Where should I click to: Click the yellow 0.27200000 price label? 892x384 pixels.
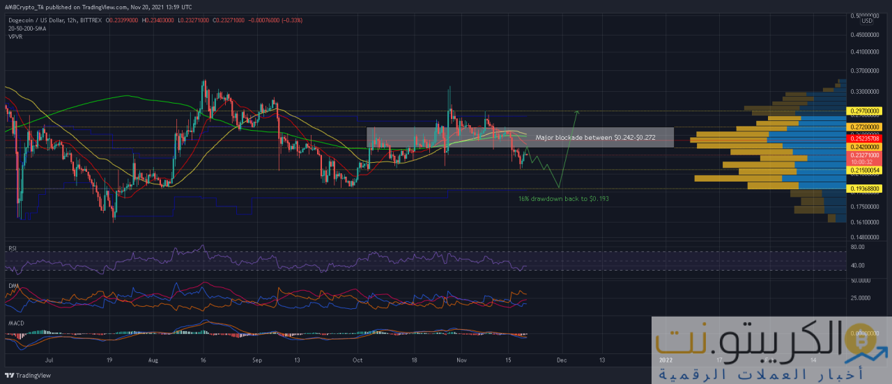pyautogui.click(x=866, y=128)
